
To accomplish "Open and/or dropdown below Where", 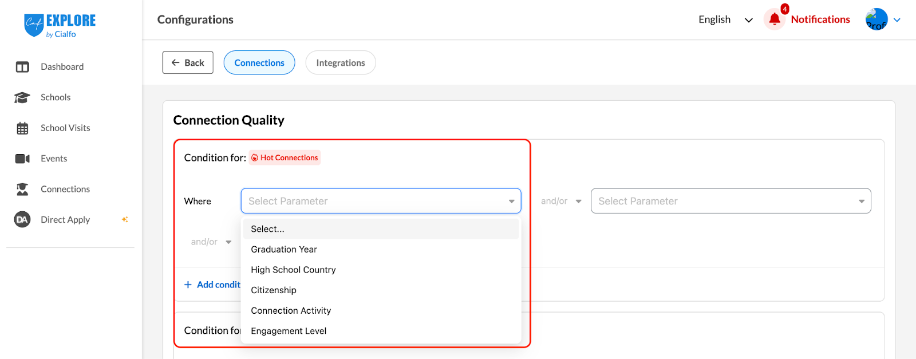I will 211,242.
